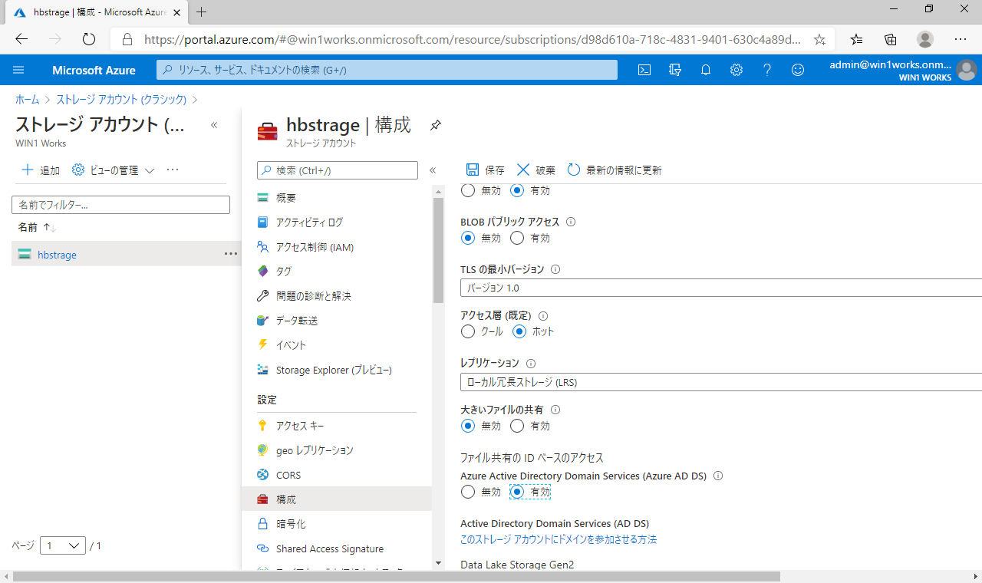The image size is (982, 583).
Task: Open Directory and subscription filter icon
Action: (x=675, y=70)
